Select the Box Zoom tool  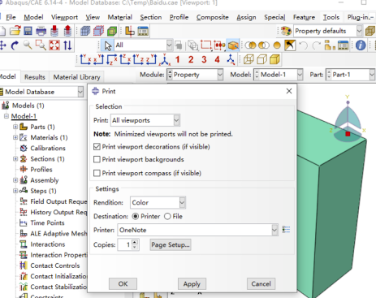[x=41, y=45]
